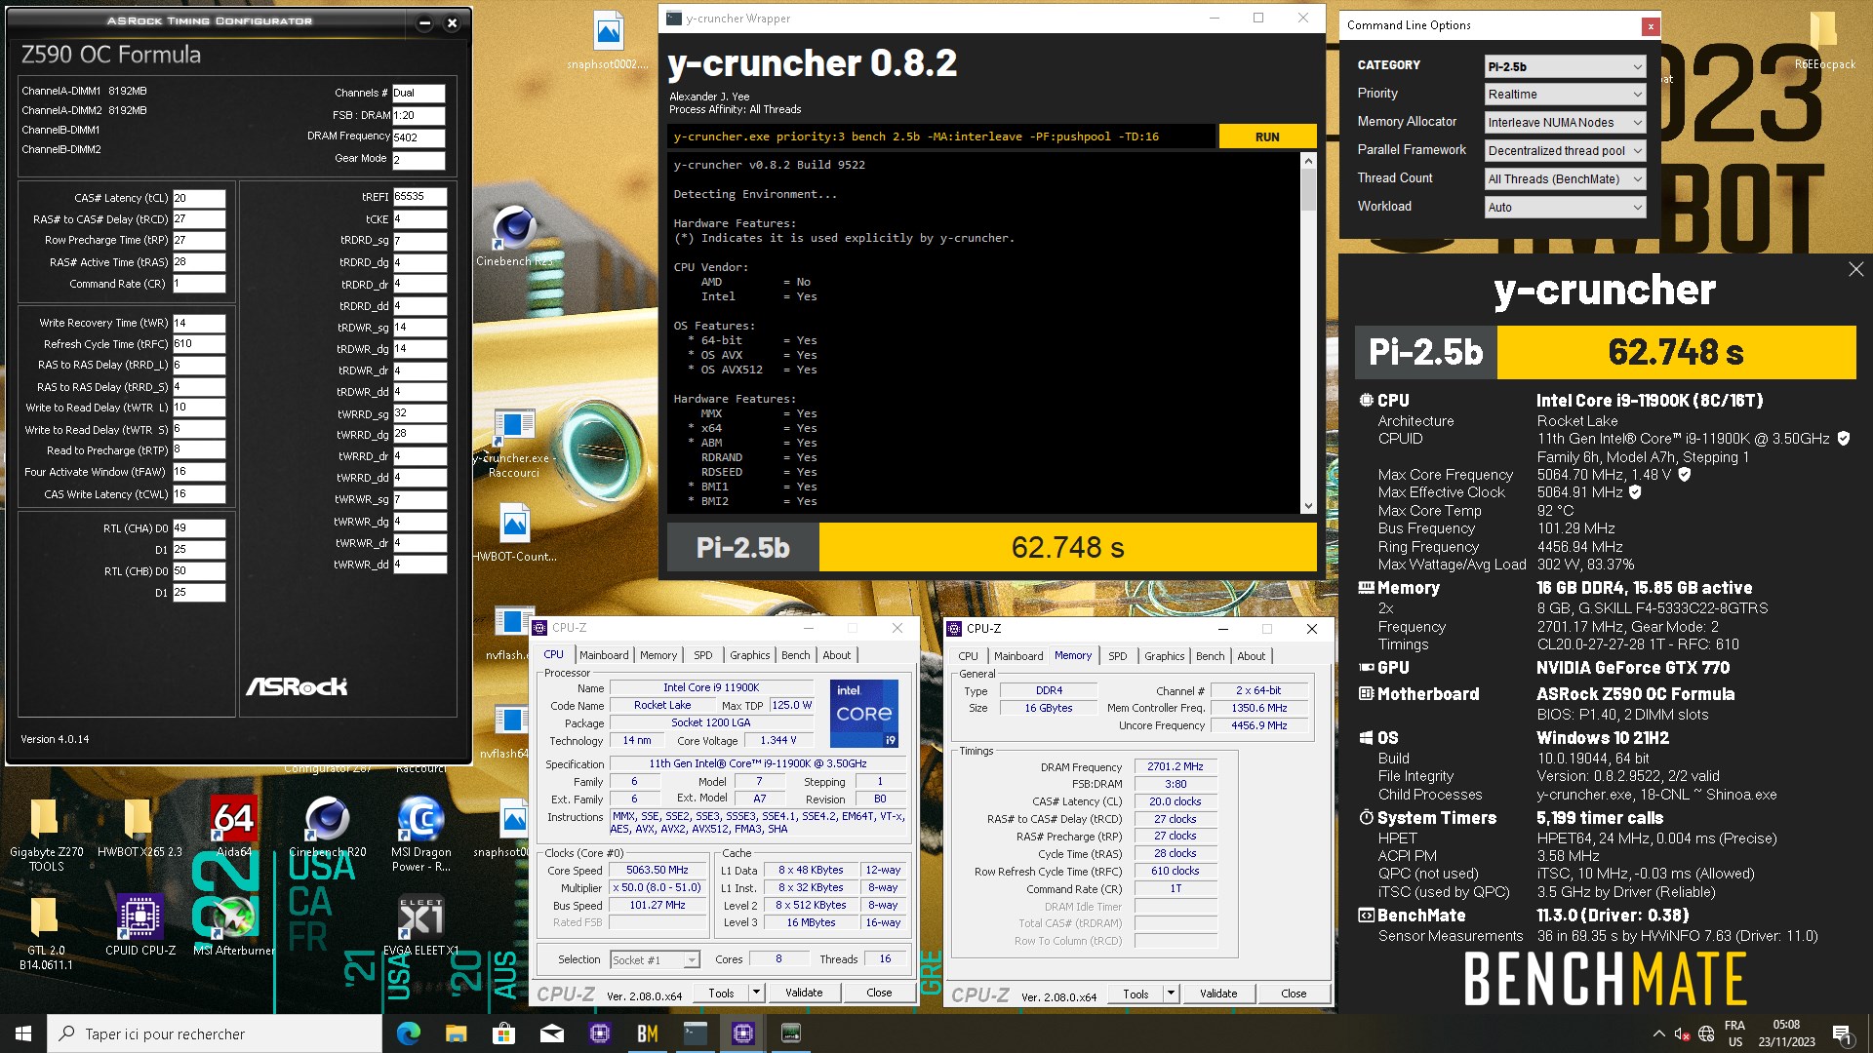The height and width of the screenshot is (1053, 1873).
Task: Open the CATEGORY dropdown showing Pi-2.5b
Action: tap(1565, 66)
